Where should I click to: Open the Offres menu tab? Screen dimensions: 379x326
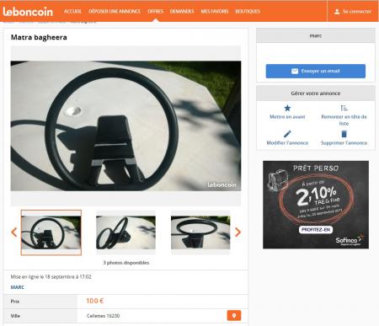point(155,11)
